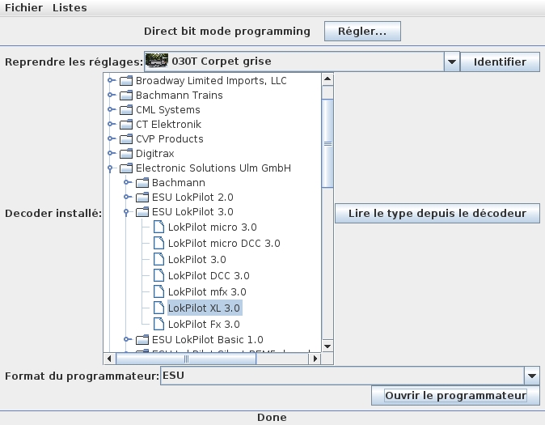545x425 pixels.
Task: Collapse the Electronic Solutions Ulm GmbH node
Action: [x=110, y=168]
